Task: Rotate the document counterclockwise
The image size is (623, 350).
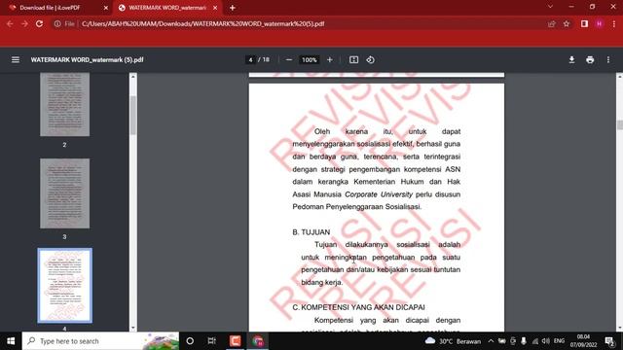Action: click(370, 60)
